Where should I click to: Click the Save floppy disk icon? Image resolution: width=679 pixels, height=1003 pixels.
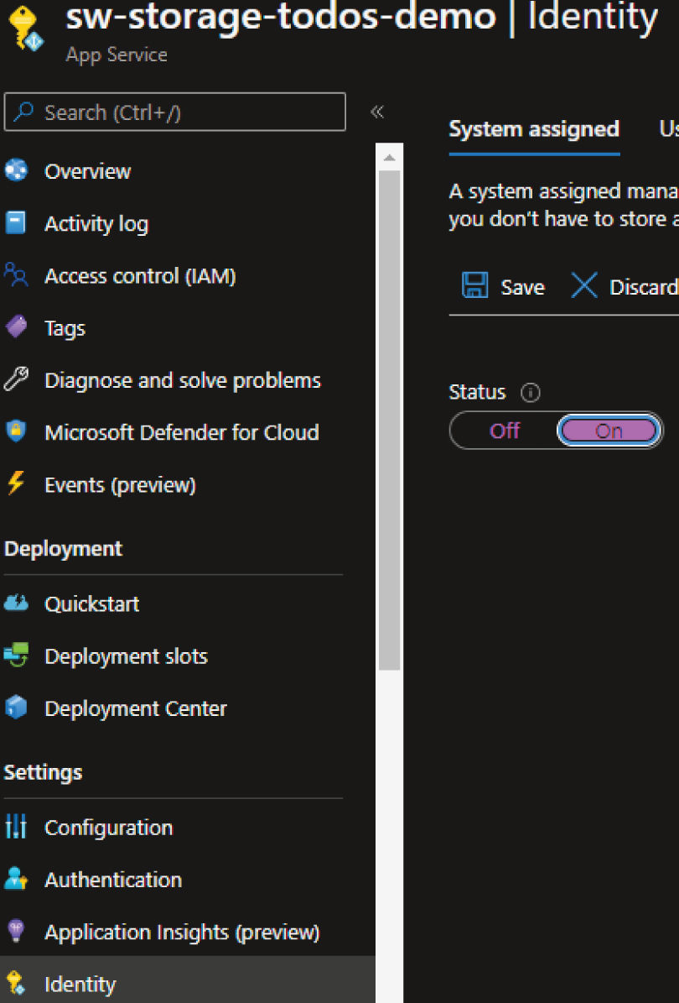point(475,285)
